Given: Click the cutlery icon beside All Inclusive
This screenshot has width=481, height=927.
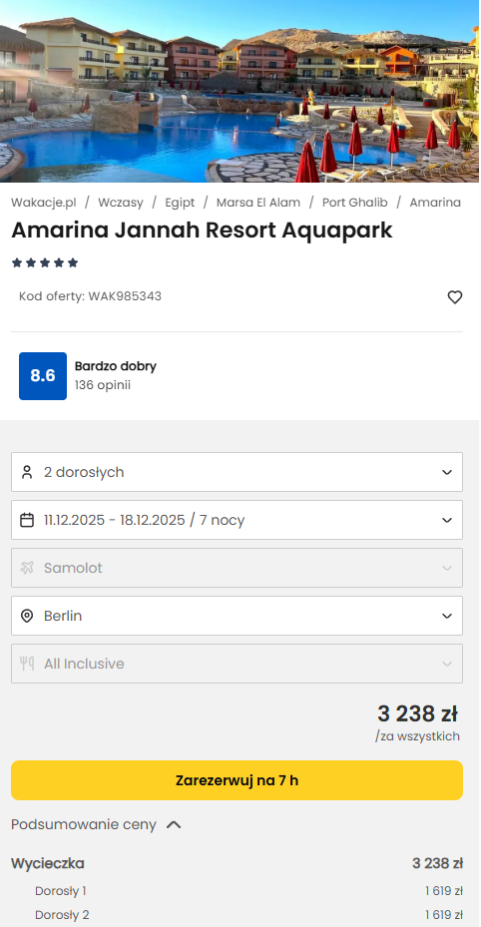Looking at the screenshot, I should pyautogui.click(x=27, y=664).
